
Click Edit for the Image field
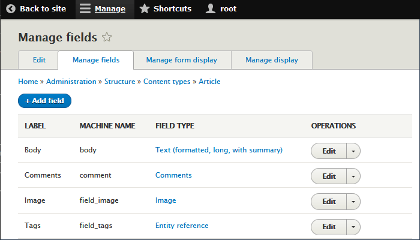pyautogui.click(x=329, y=202)
